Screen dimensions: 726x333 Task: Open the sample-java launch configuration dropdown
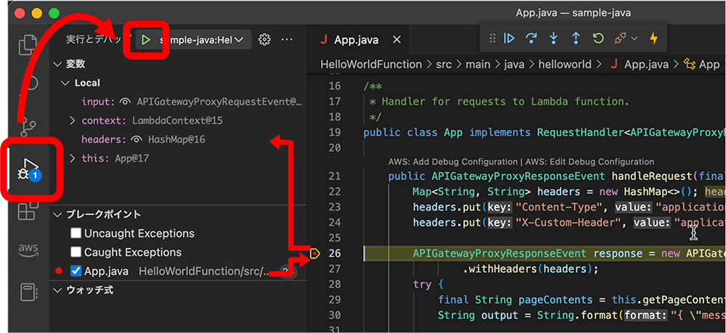(203, 40)
